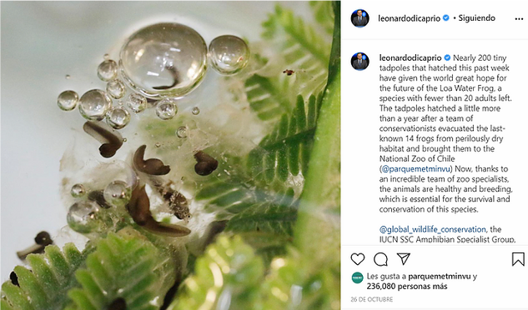Save post with bookmark icon
This screenshot has width=528, height=310.
pyautogui.click(x=518, y=259)
